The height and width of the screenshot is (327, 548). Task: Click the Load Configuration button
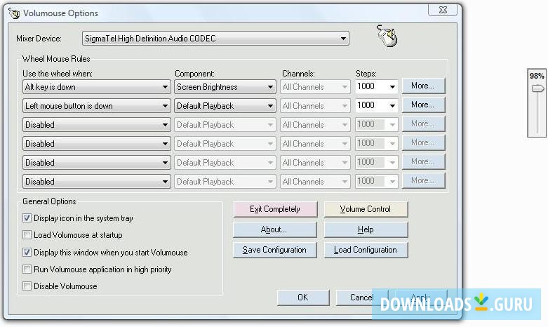[366, 250]
